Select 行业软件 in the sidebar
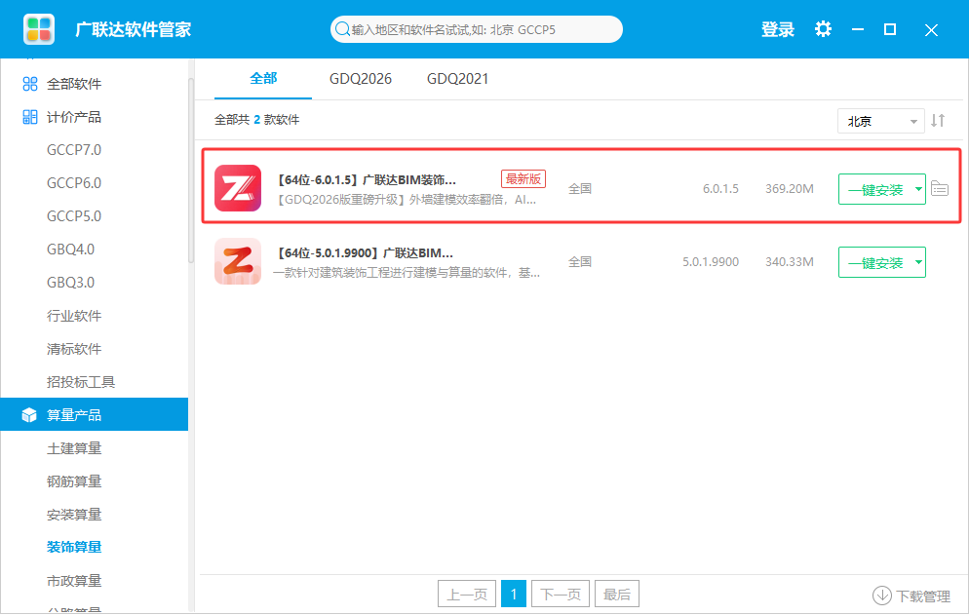The width and height of the screenshot is (969, 615). [74, 316]
